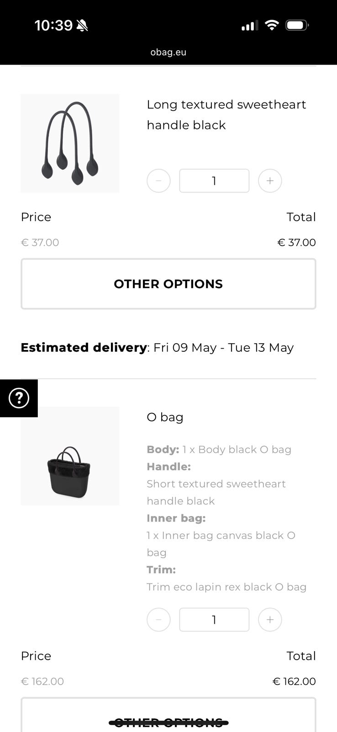Open the help question mark widget

click(x=19, y=398)
